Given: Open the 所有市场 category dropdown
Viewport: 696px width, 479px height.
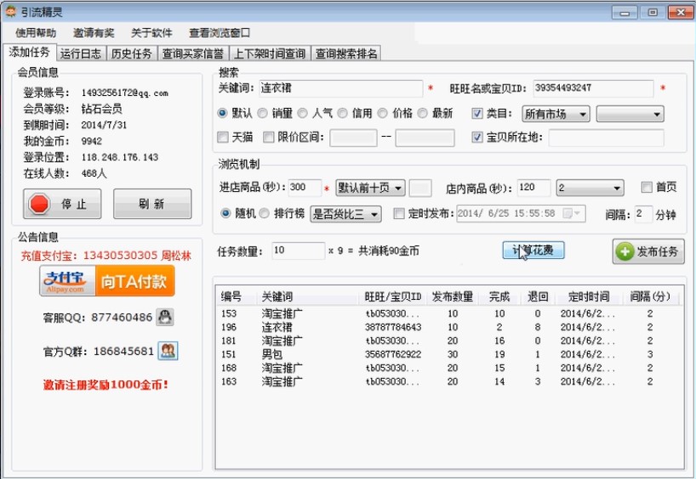Looking at the screenshot, I should click(555, 114).
